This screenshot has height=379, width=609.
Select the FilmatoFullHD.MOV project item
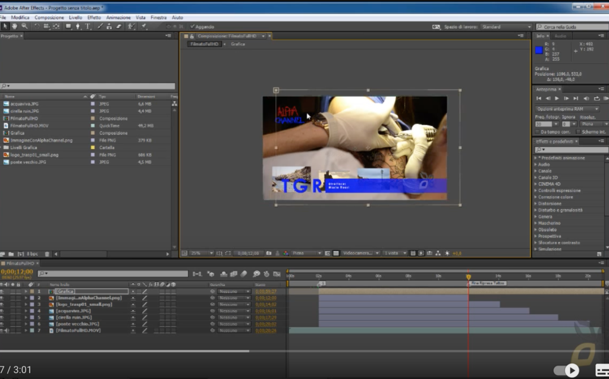30,126
